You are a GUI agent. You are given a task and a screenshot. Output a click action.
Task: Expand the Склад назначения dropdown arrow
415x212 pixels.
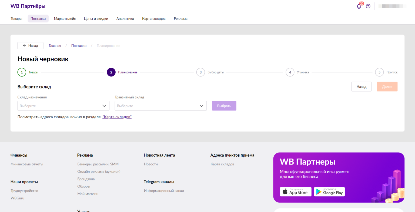tap(104, 106)
